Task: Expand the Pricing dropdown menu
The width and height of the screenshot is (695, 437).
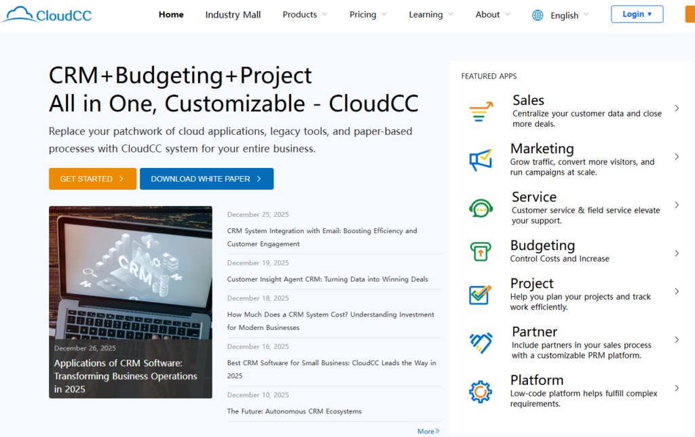Action: tap(368, 14)
